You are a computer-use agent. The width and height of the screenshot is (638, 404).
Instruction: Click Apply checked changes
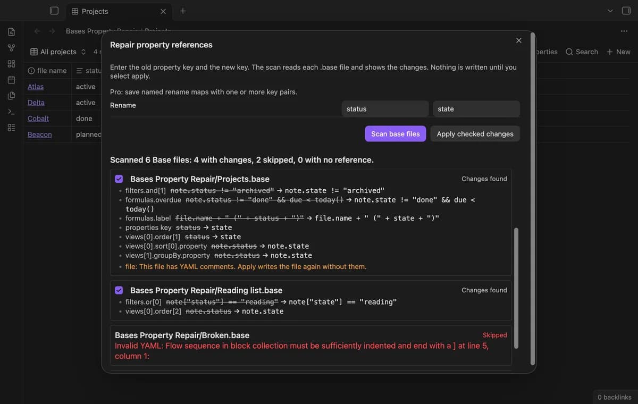coord(475,134)
